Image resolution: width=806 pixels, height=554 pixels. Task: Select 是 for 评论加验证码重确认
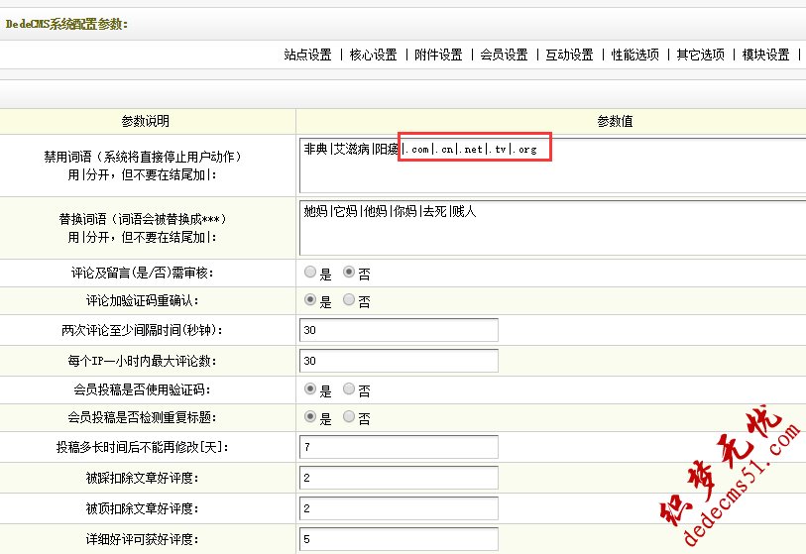310,299
